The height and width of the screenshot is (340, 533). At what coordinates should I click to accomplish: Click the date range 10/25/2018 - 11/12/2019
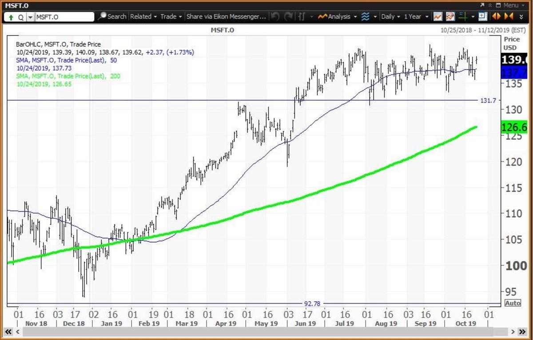(x=483, y=31)
